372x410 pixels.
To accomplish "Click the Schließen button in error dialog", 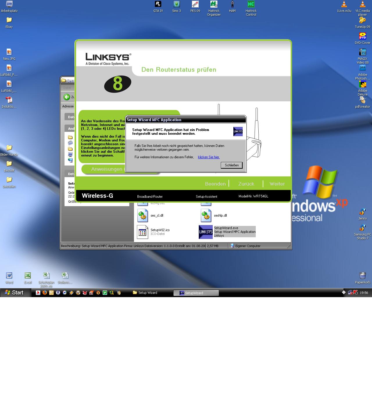I will 232,165.
